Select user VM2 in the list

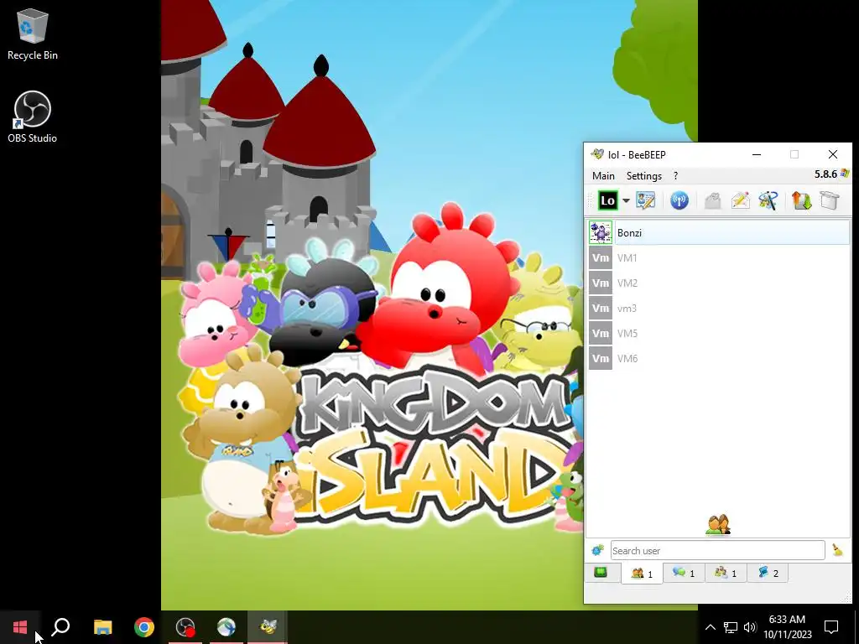(x=718, y=283)
